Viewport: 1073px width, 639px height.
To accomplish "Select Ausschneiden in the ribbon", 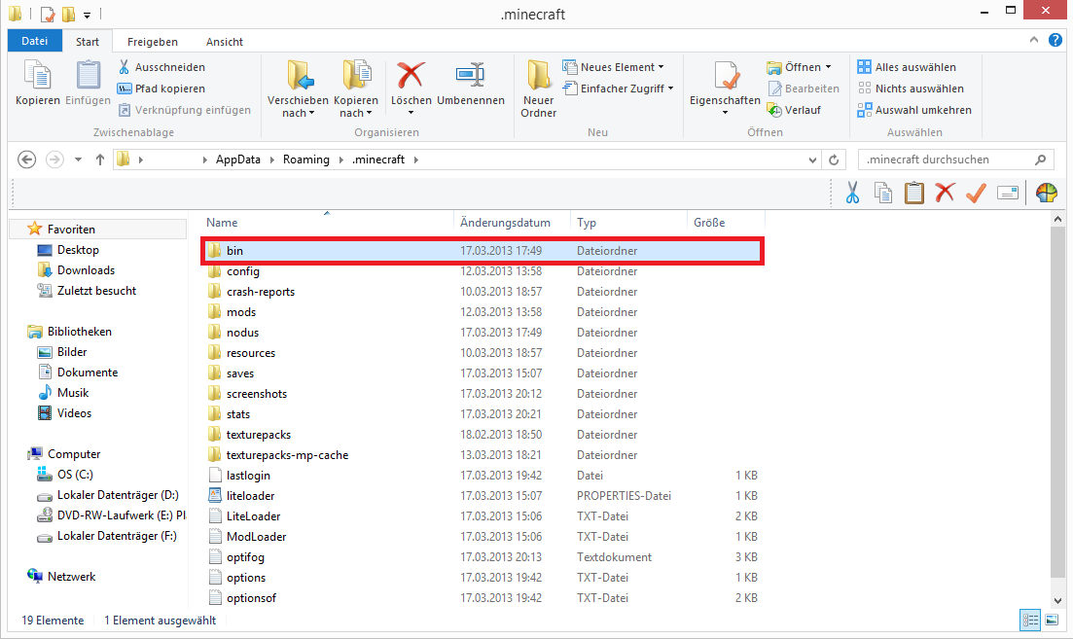I will click(x=161, y=67).
